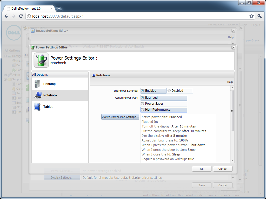Click the Image Settings Editor scrollbar down arrow
Viewport: 266px width, 199px height.
coord(233,178)
